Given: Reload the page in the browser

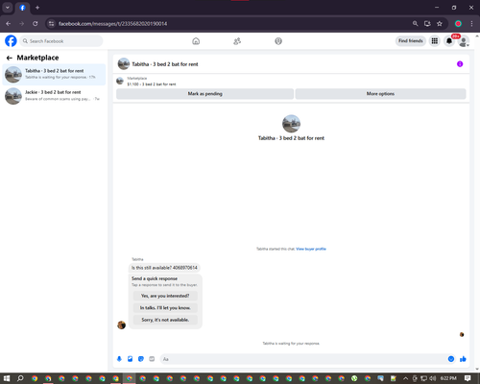Looking at the screenshot, I should 36,24.
